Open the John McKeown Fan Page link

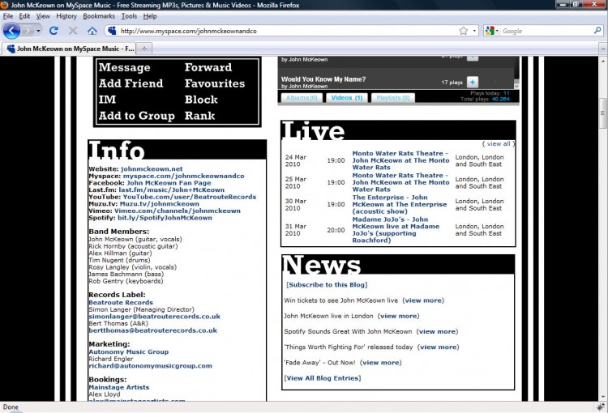click(x=169, y=183)
